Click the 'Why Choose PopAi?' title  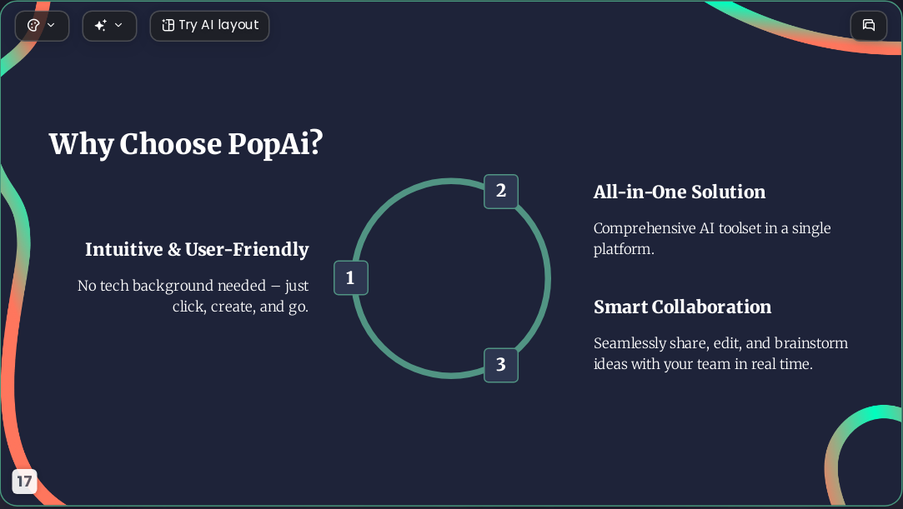186,144
